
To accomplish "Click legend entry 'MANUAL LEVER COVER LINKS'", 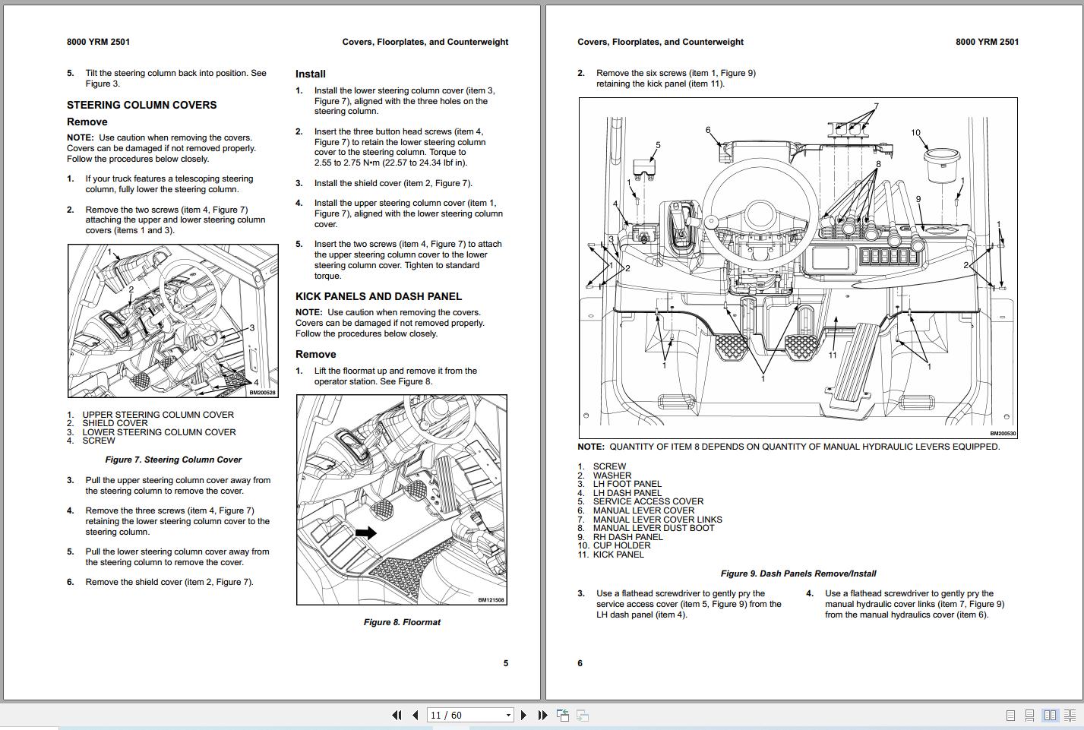I will [658, 520].
